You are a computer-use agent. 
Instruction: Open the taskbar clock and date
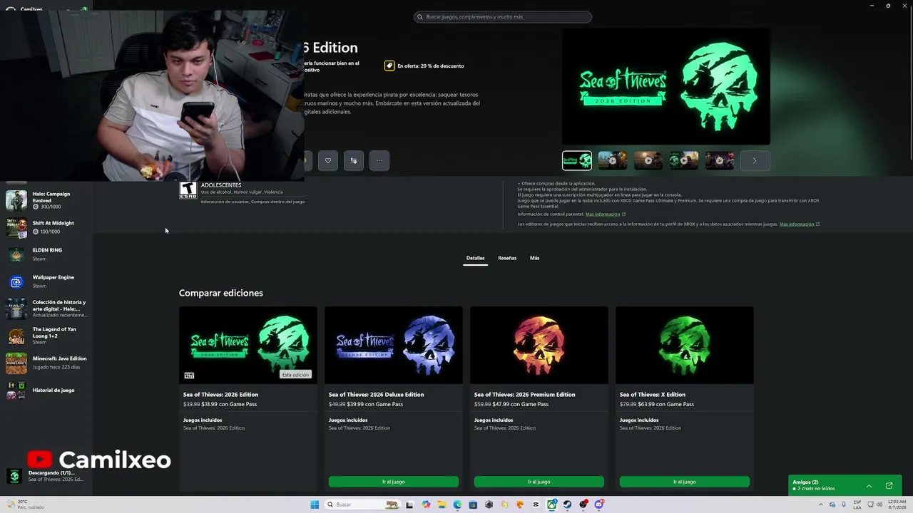897,504
